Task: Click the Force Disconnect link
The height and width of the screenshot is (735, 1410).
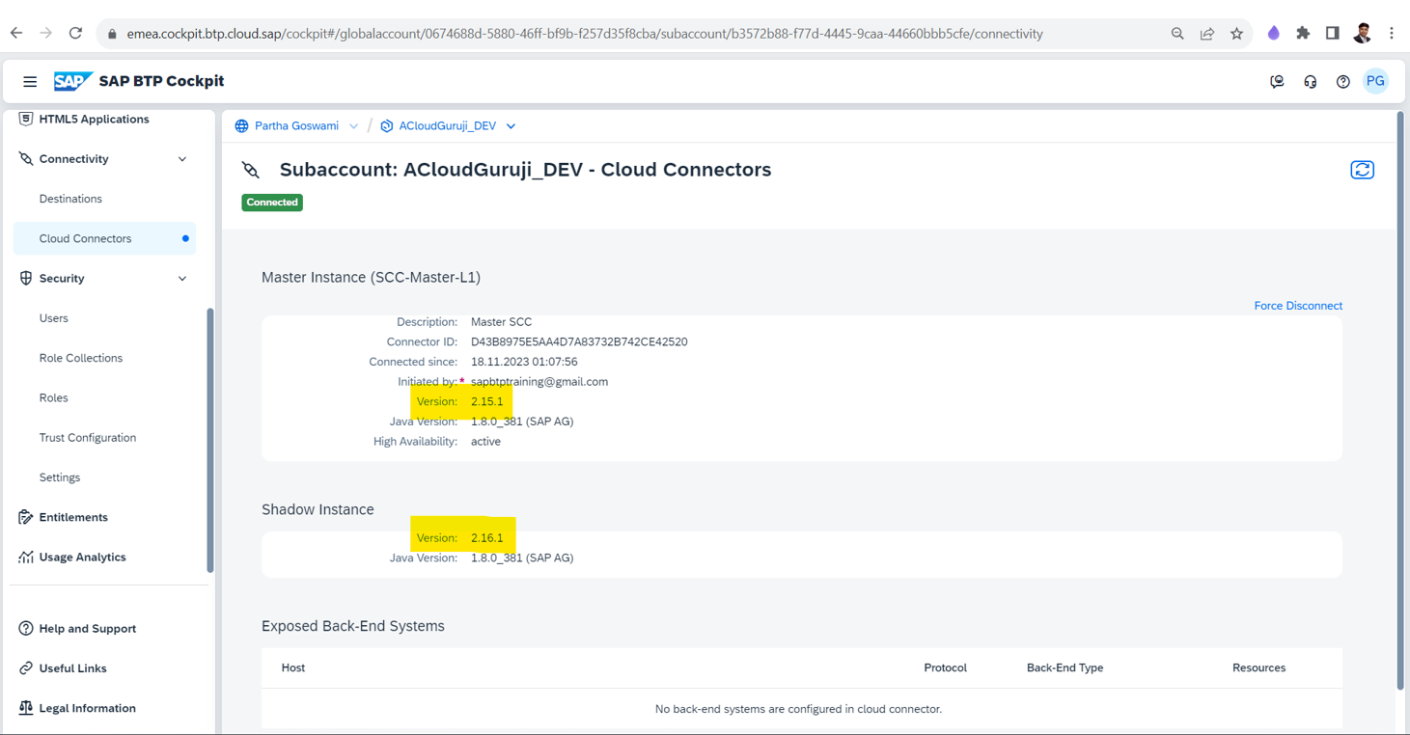Action: click(1297, 306)
